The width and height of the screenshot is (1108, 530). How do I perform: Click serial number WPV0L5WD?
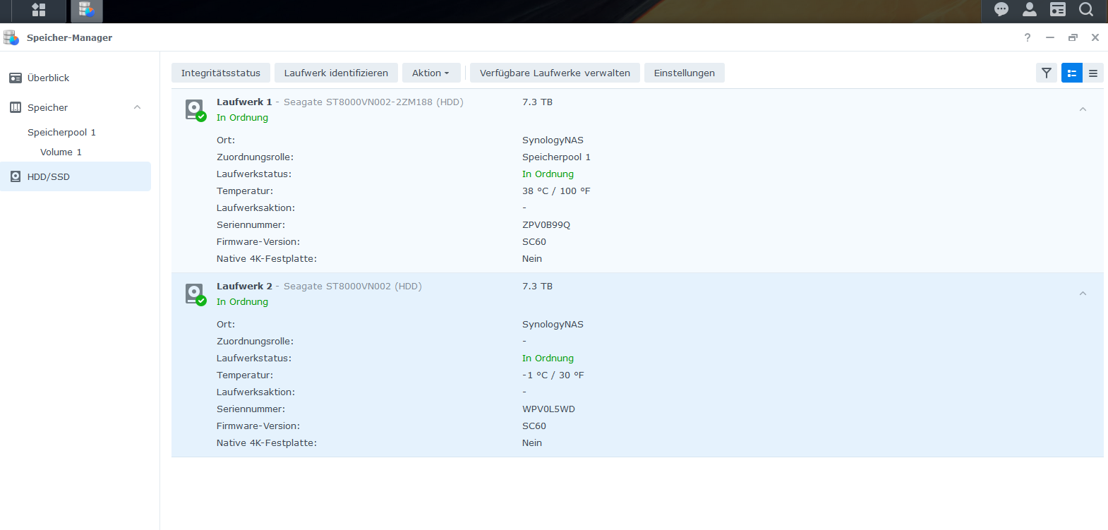(x=548, y=409)
